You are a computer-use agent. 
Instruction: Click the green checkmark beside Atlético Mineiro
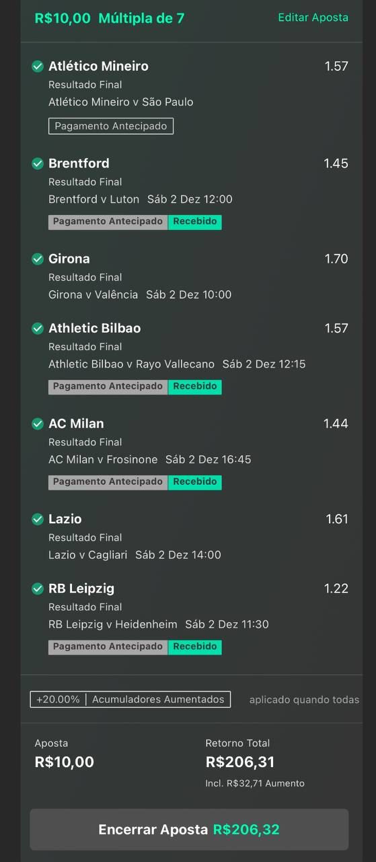[x=38, y=66]
